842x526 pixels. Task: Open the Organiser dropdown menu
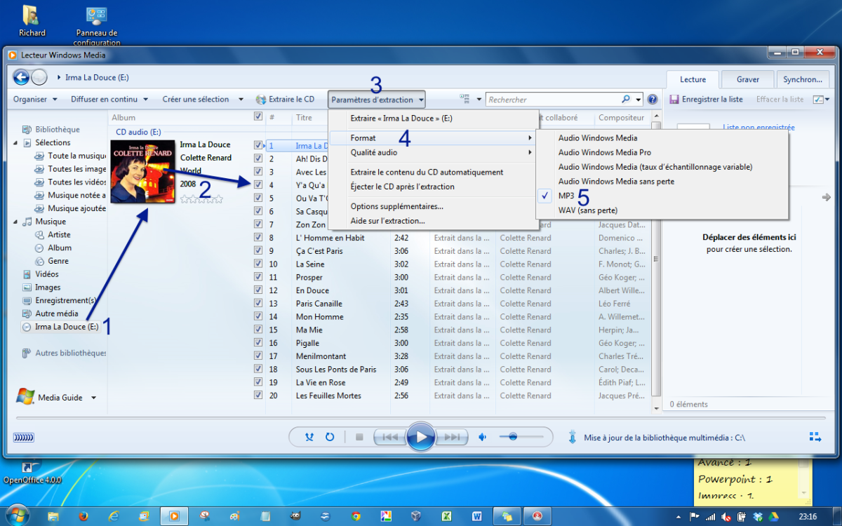pos(35,100)
